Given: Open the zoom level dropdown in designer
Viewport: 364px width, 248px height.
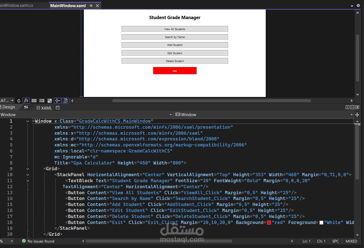Looking at the screenshot, I should click(x=12, y=101).
